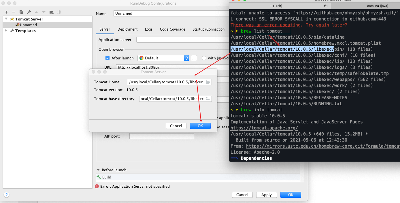Click Tomcat Version 10.0.5 text

[116, 90]
